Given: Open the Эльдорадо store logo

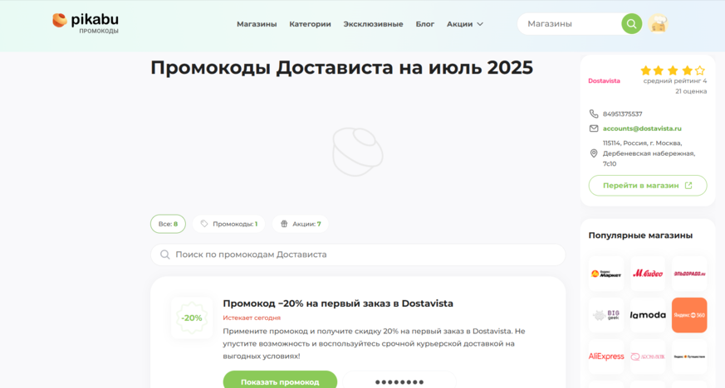Looking at the screenshot, I should point(689,274).
